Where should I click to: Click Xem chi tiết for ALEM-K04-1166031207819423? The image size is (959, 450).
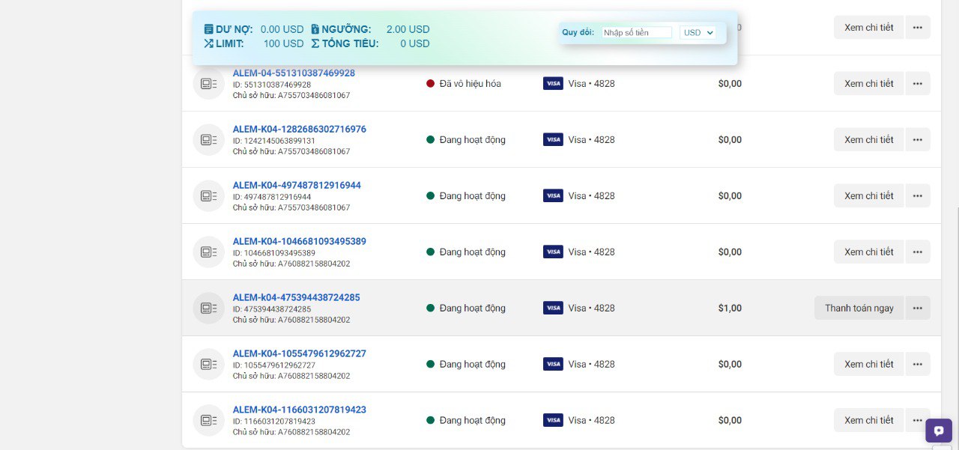click(869, 420)
